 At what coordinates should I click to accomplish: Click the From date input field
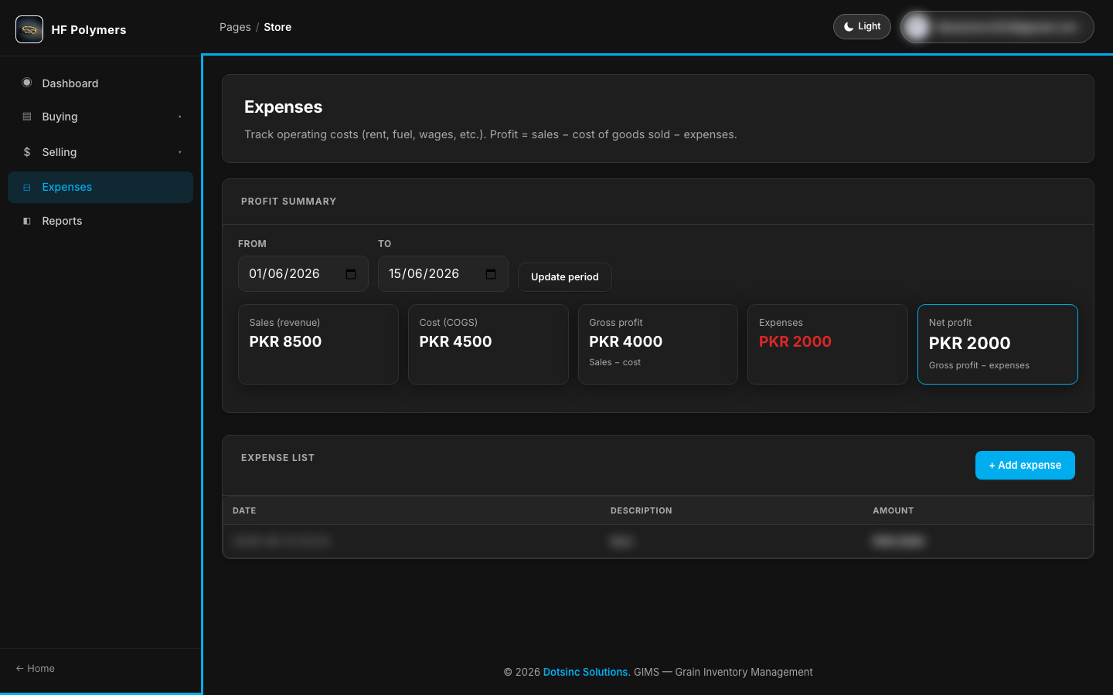[x=303, y=274]
